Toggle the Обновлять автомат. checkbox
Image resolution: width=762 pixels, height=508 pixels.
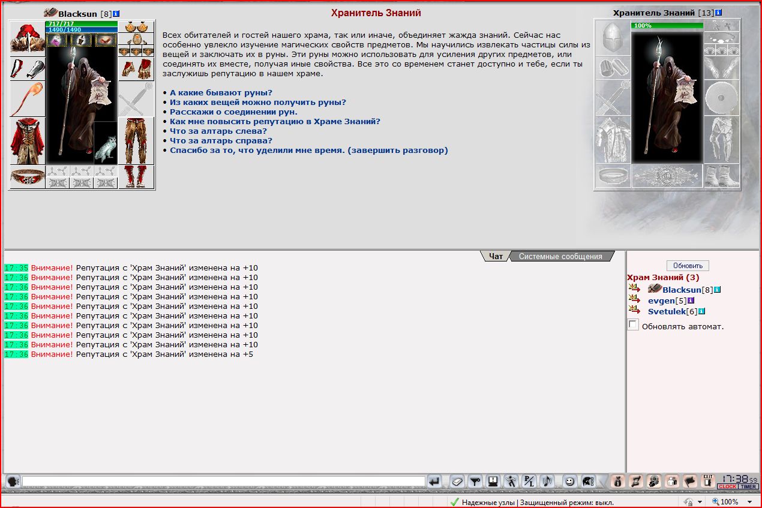pyautogui.click(x=633, y=324)
